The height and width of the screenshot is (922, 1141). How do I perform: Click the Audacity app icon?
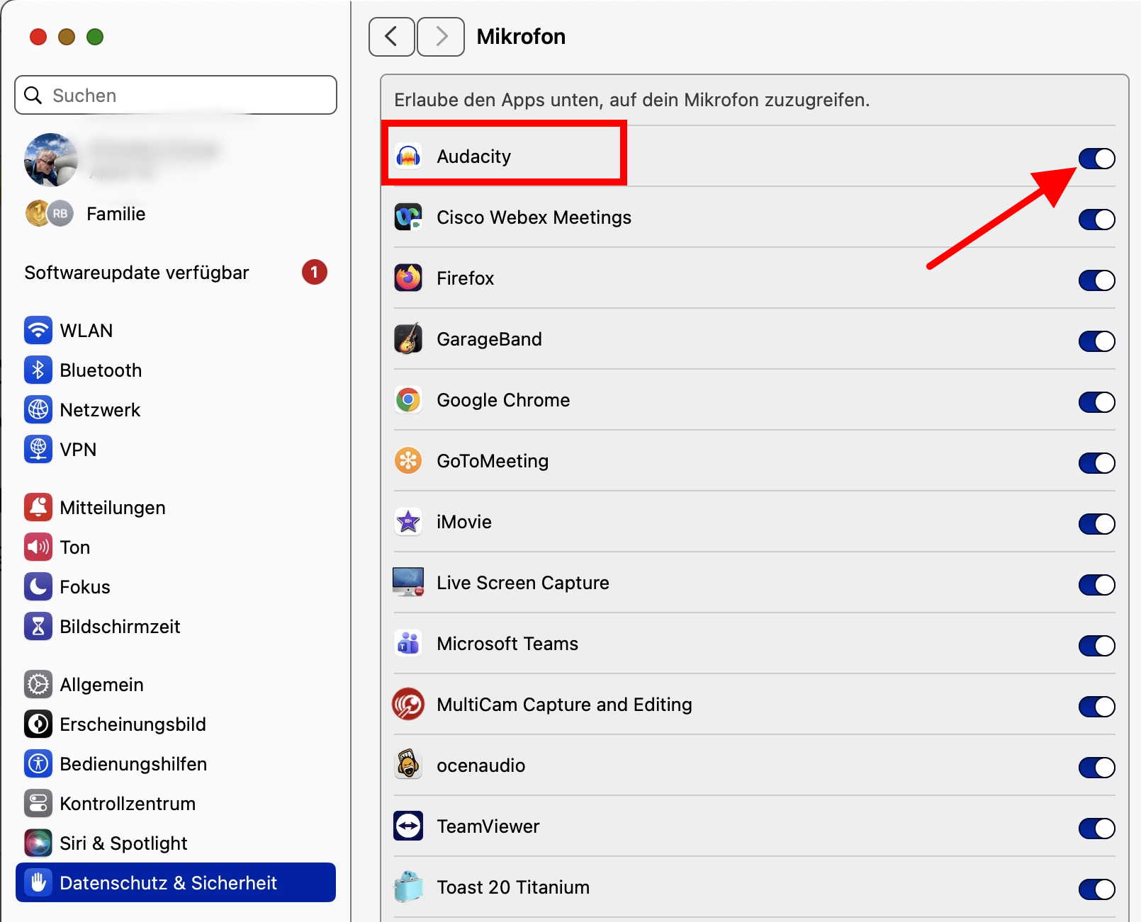point(408,156)
